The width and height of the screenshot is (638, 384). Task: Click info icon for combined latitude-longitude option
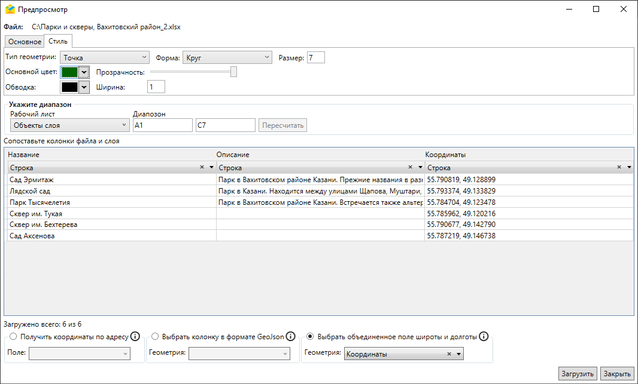point(484,336)
